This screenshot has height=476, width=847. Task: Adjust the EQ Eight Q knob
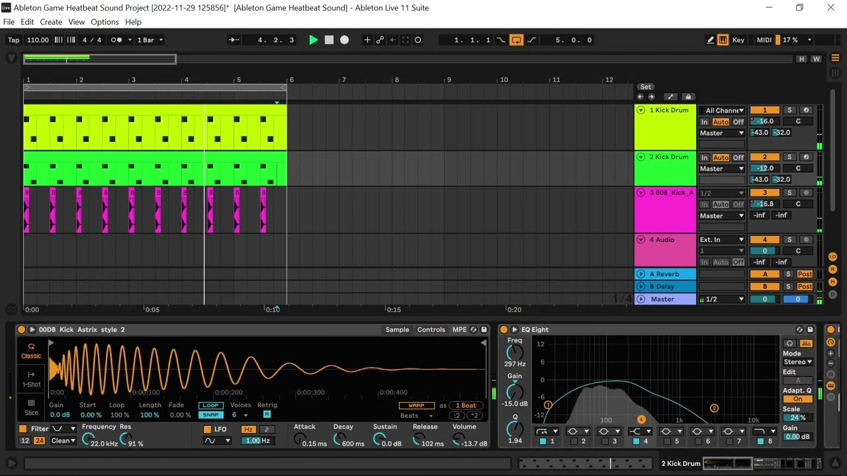(x=514, y=429)
